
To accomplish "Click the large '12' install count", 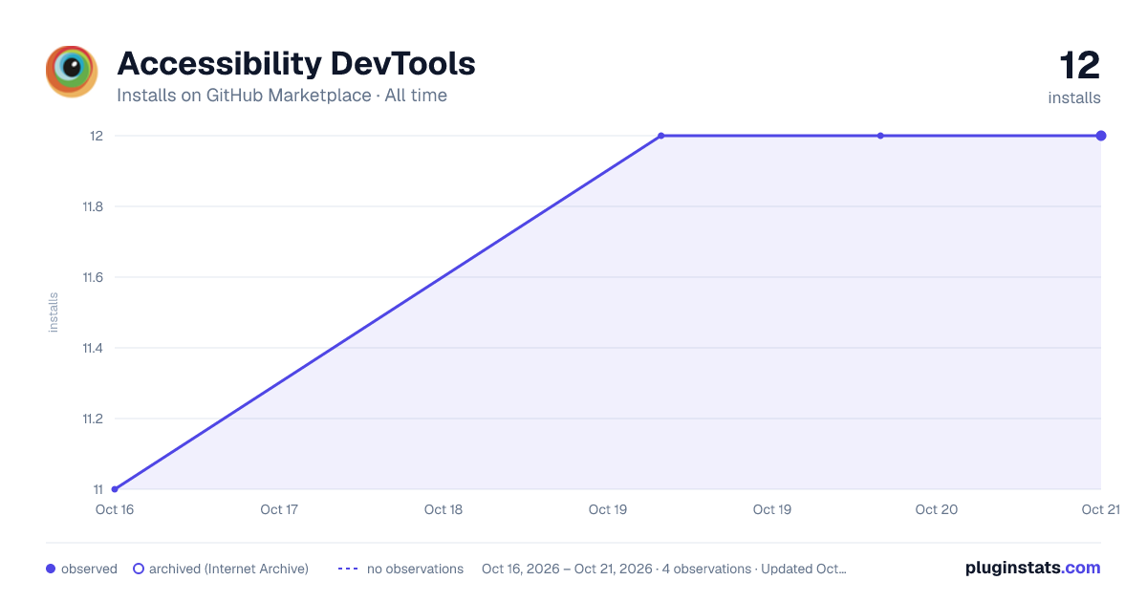I will point(1080,66).
